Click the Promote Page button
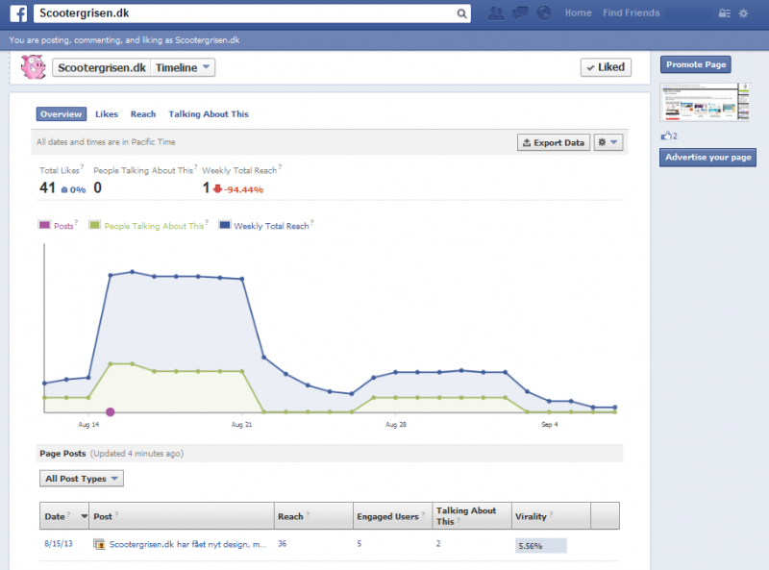Image resolution: width=769 pixels, height=570 pixels. tap(695, 64)
